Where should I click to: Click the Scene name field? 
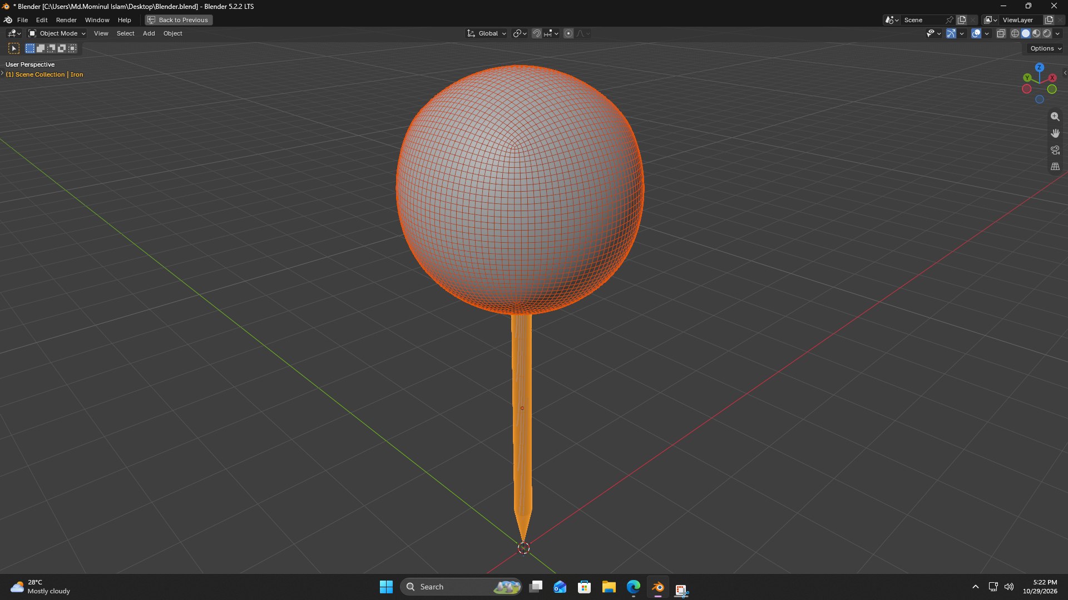tap(923, 20)
